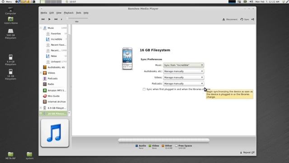Screen dimensions: 289x163
Task: Open the Podcasts sync dropdown
Action: click(183, 83)
